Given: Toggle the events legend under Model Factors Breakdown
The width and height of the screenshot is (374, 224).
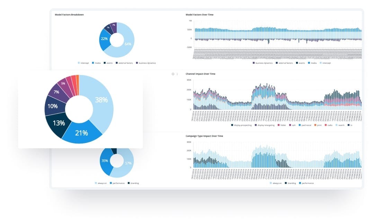Looking at the screenshot, I should pyautogui.click(x=108, y=63).
